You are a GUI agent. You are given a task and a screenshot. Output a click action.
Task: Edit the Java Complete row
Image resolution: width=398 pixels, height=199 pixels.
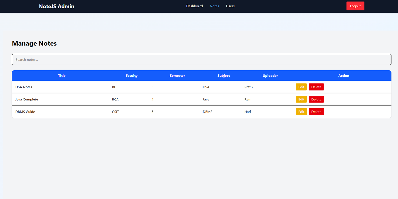(x=301, y=99)
